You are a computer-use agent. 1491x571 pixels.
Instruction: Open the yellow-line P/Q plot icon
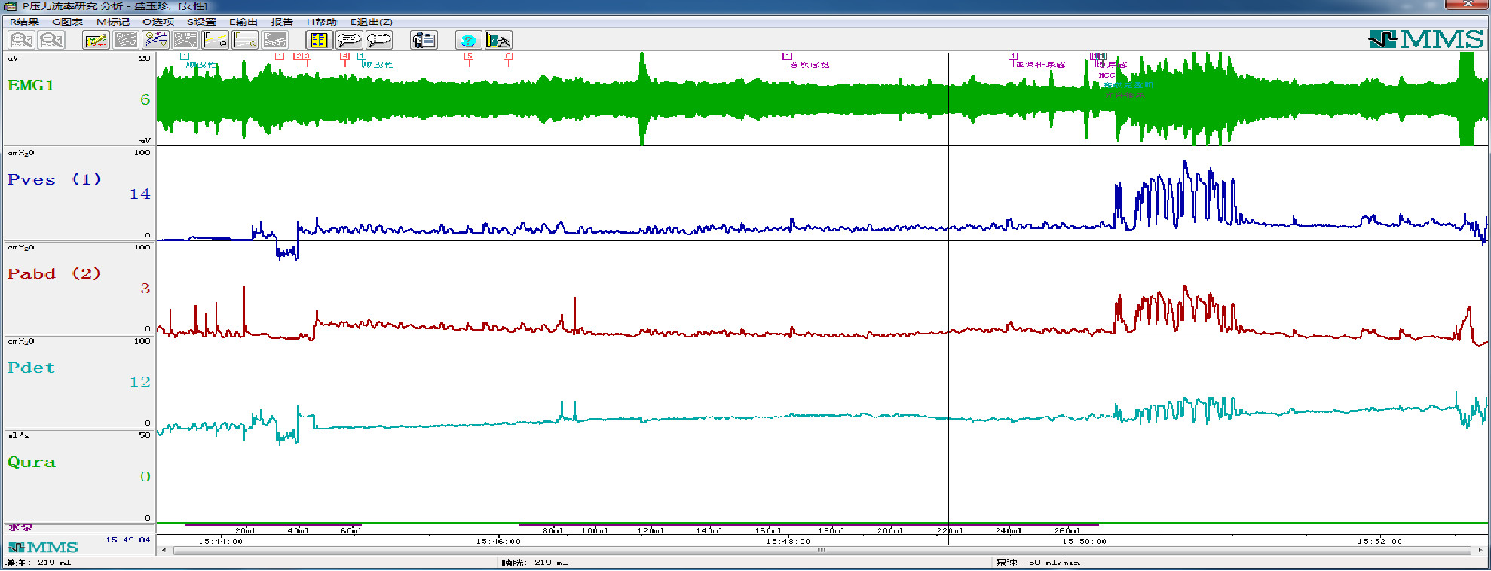[216, 40]
